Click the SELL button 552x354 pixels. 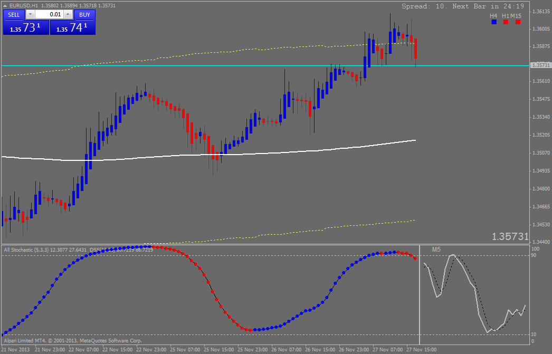[14, 15]
